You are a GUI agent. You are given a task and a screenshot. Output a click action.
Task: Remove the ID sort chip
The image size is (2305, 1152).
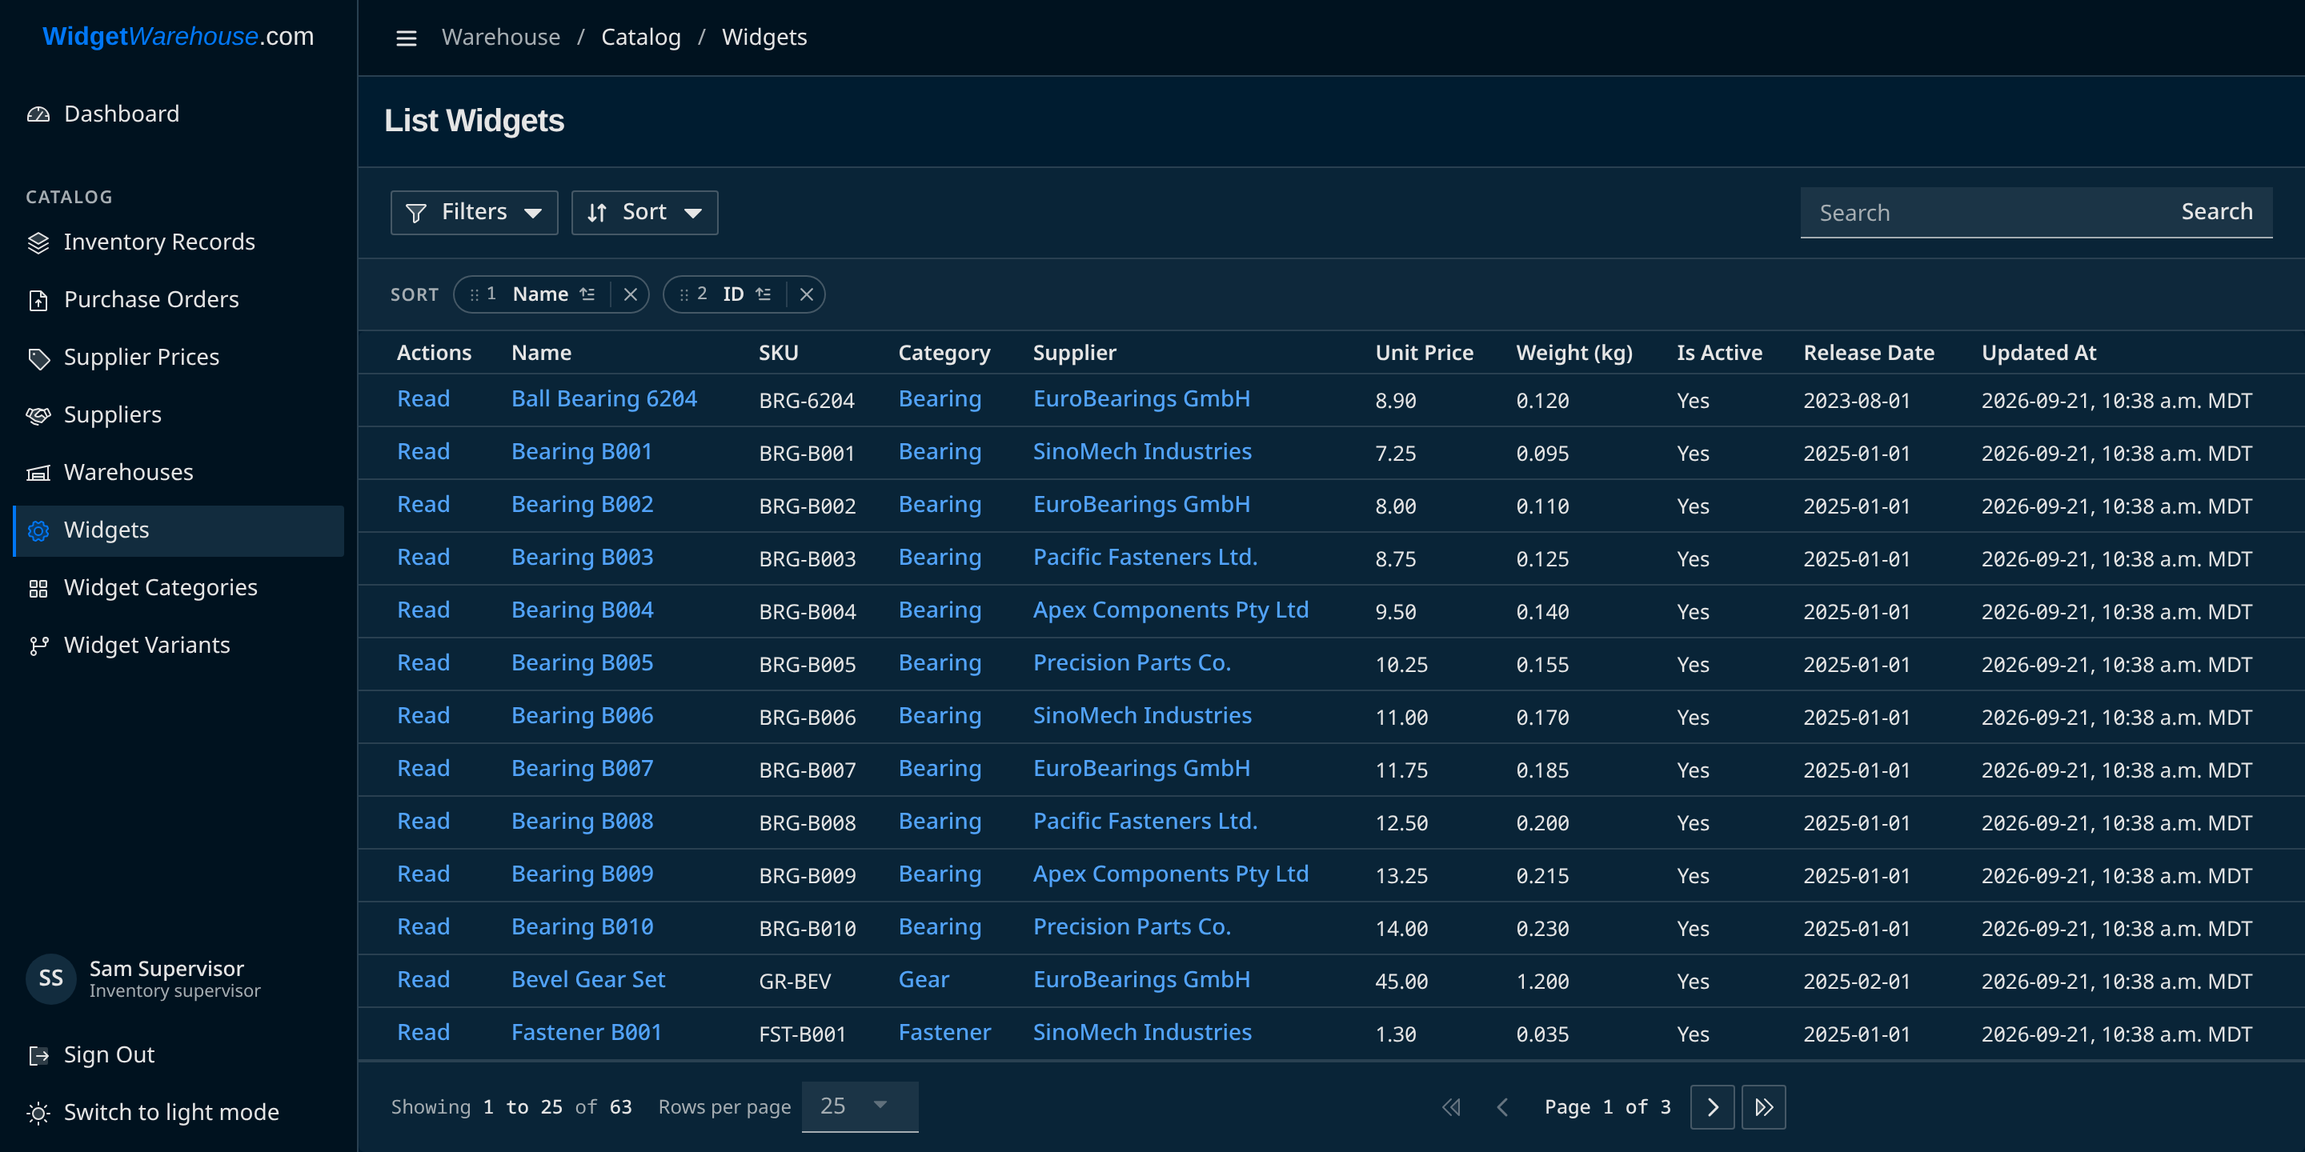tap(806, 294)
